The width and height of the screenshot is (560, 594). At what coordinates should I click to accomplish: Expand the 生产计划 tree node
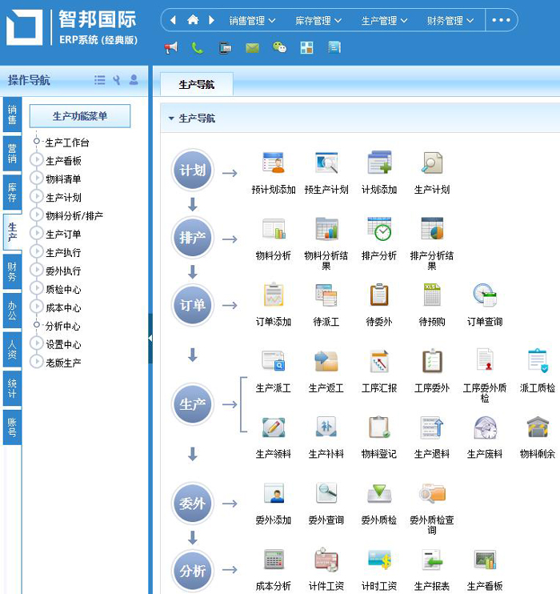coord(37,197)
